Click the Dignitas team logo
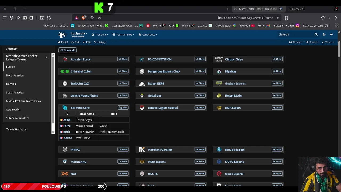Viewport: 341px width, 192px height. click(x=219, y=71)
